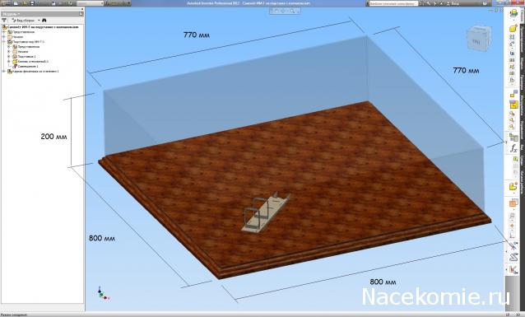525x317 pixels.
Task: Open the Model browser panel header menu
Action: pyautogui.click(x=11, y=14)
